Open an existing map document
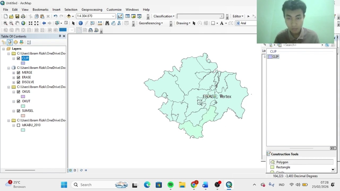 point(11,16)
